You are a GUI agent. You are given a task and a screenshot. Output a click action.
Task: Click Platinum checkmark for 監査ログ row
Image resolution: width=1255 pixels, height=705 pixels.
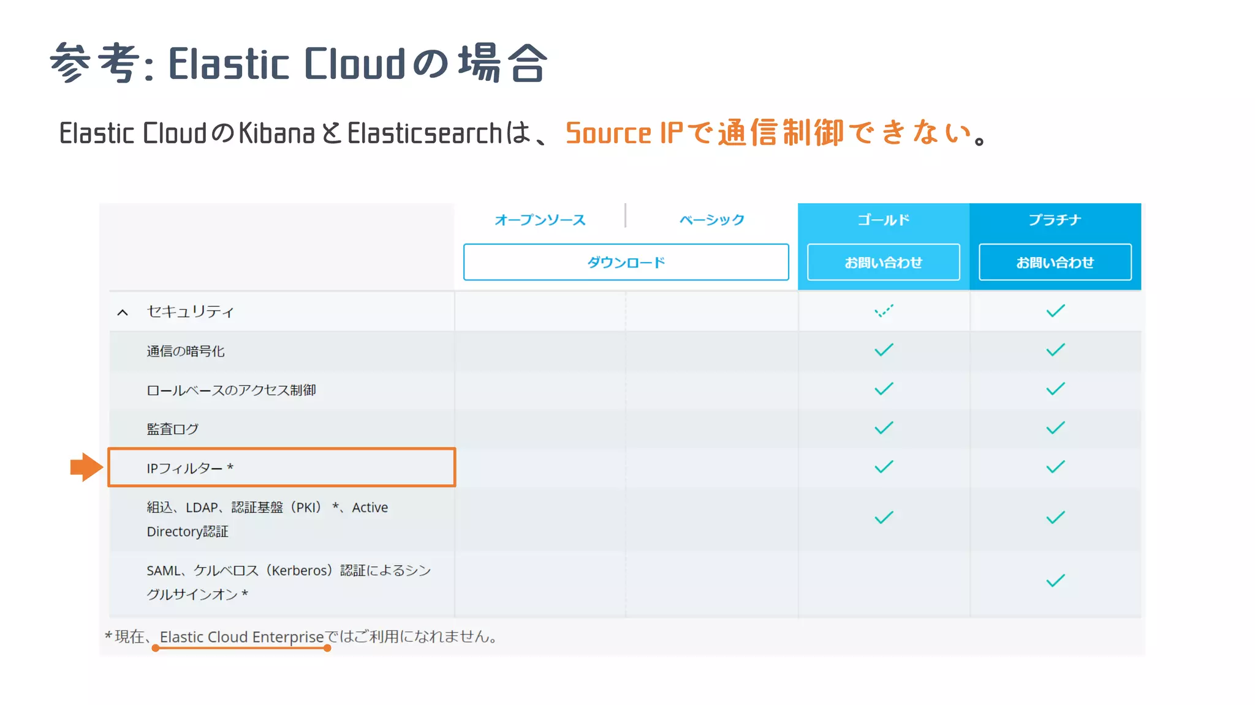(x=1055, y=428)
